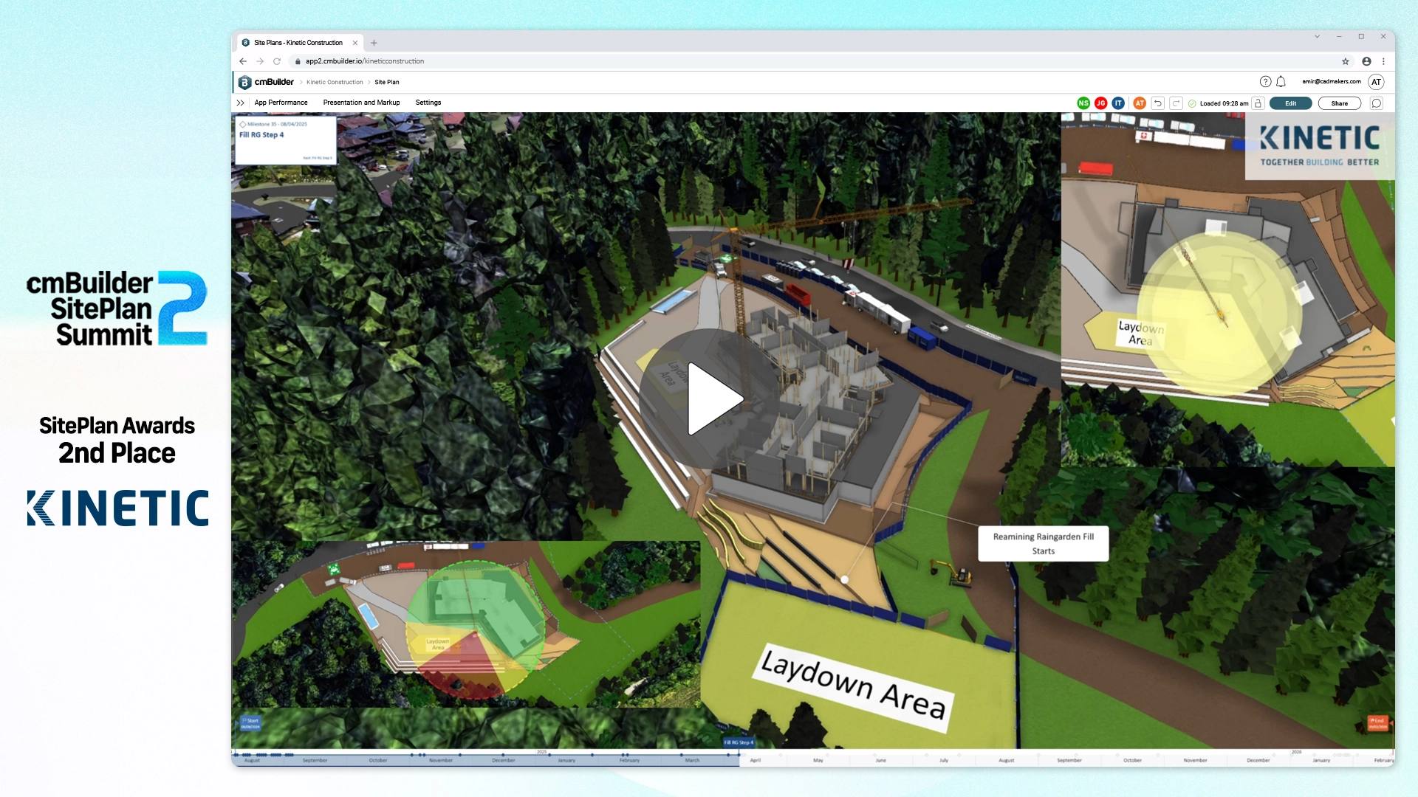Jump to August 2025 on the timeline

pyautogui.click(x=1006, y=760)
